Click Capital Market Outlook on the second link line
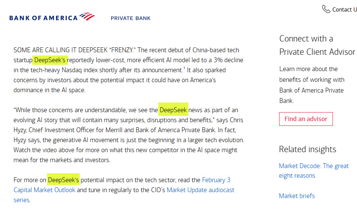Viewport: 357px width, 211px height. tap(44, 190)
